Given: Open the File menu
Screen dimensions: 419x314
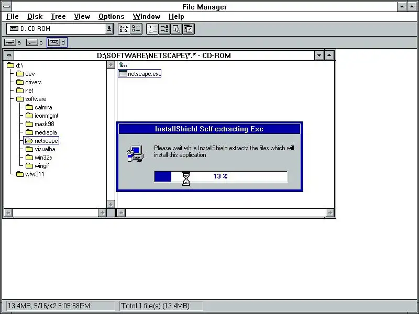Looking at the screenshot, I should coord(12,17).
